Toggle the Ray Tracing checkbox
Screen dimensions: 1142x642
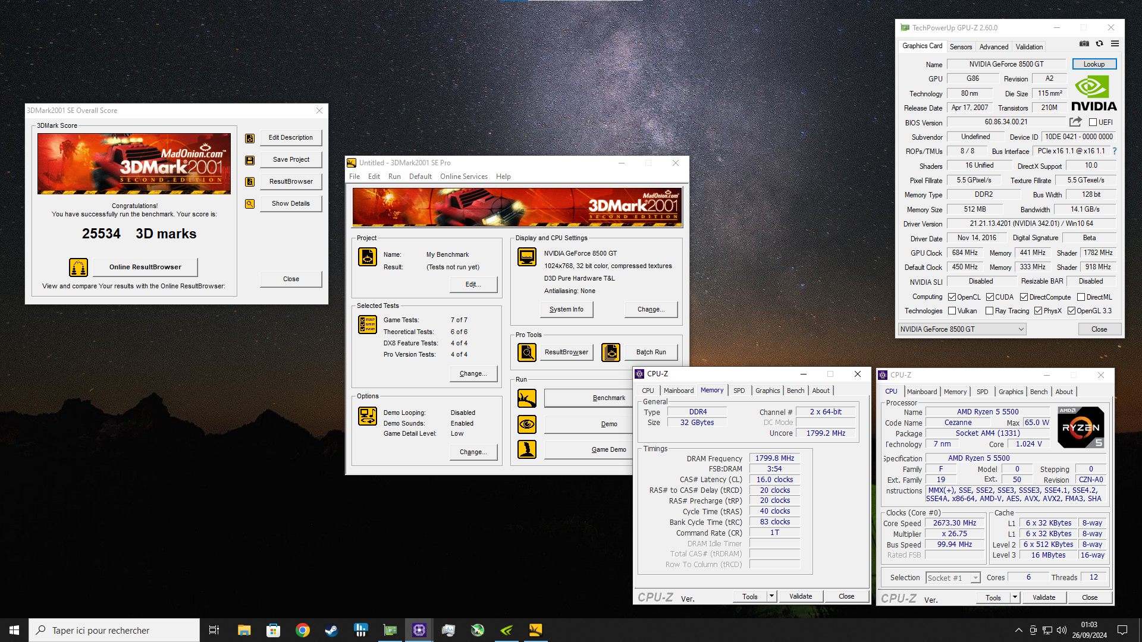(x=990, y=311)
